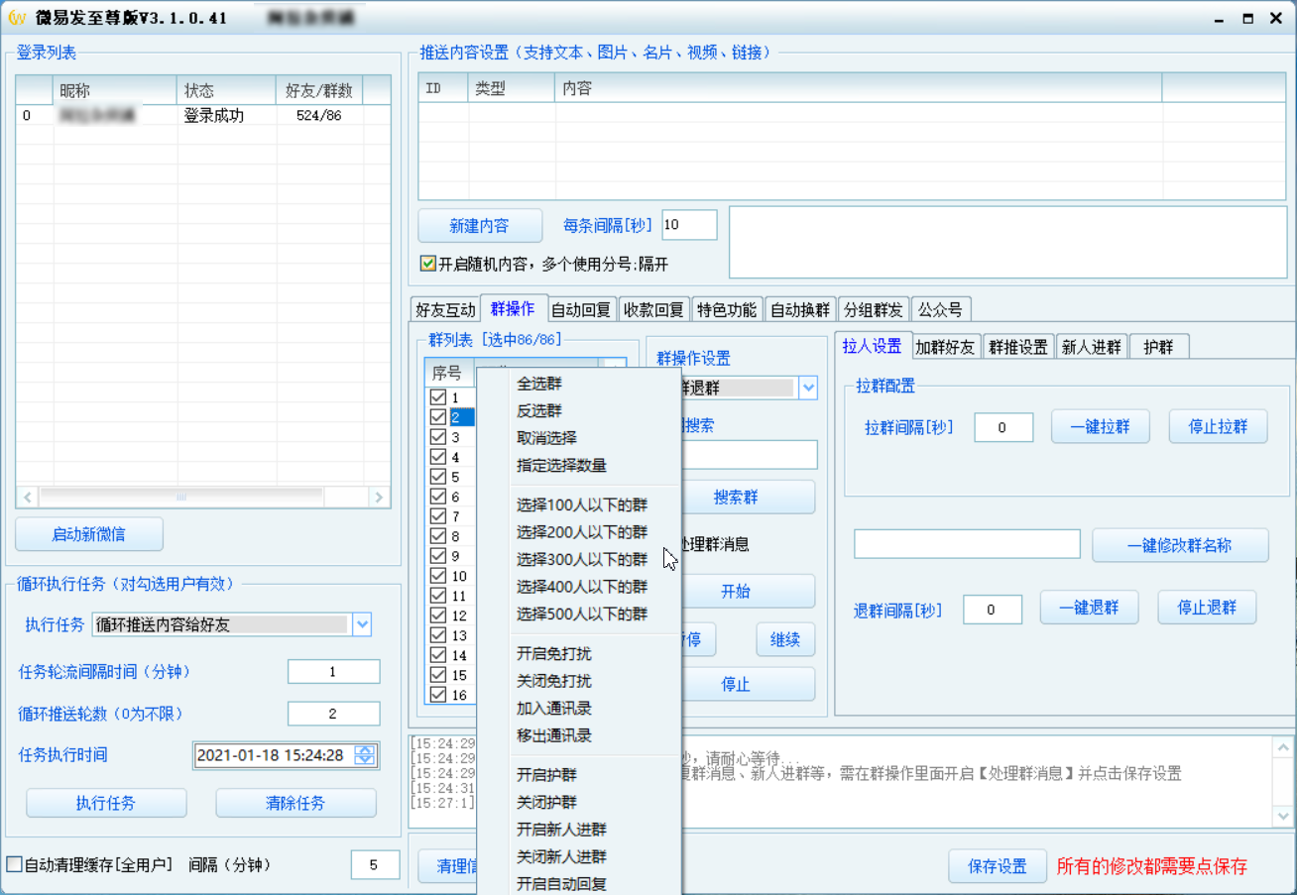This screenshot has width=1297, height=895.
Task: Choose 全选群 from the context menu
Action: [539, 384]
